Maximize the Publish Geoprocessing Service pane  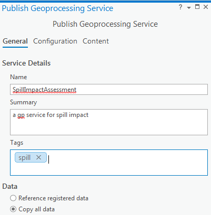point(197,7)
